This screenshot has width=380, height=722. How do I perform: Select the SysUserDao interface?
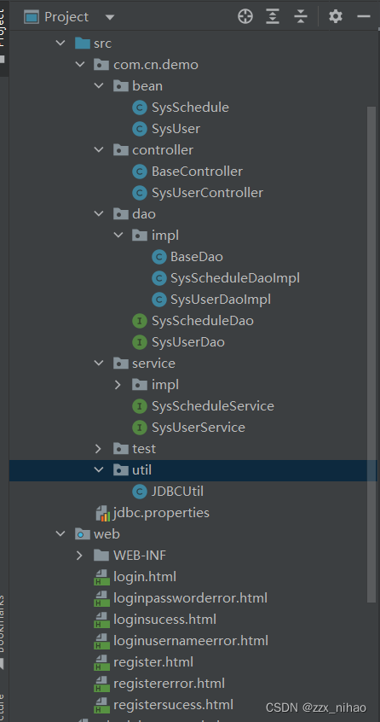tap(188, 342)
